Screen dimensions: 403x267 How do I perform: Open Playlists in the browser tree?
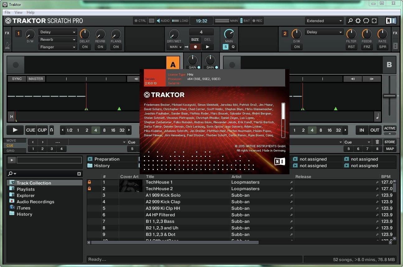[x=25, y=189]
